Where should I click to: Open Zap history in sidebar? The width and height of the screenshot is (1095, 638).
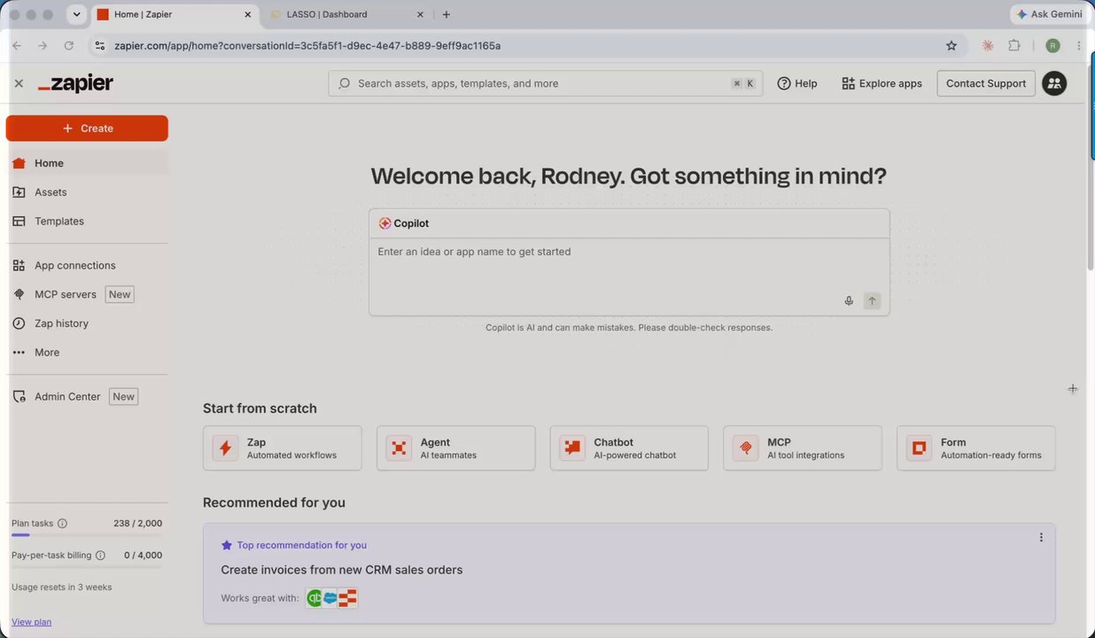[x=87, y=323]
